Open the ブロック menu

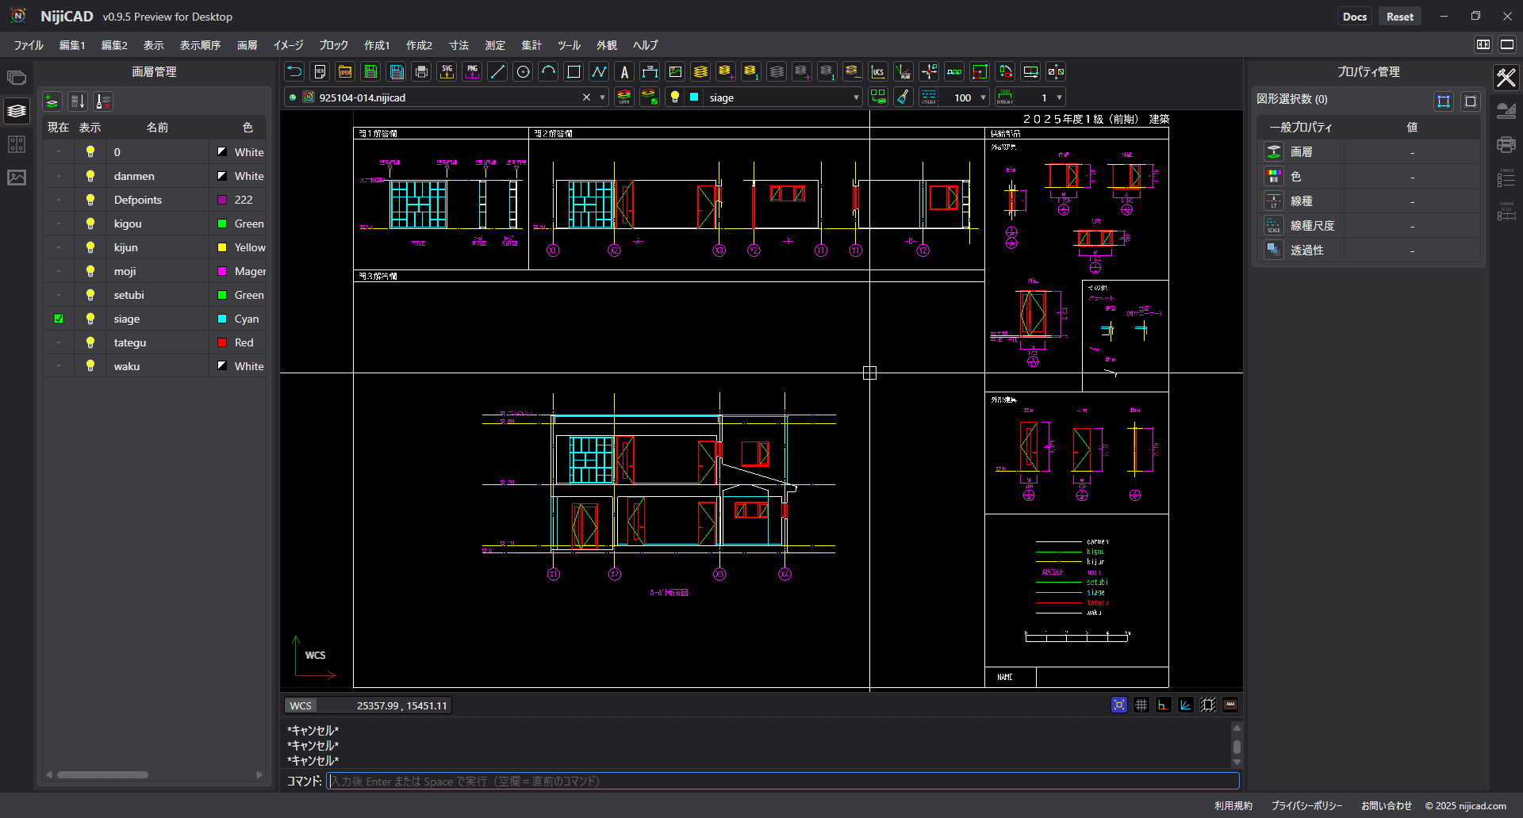[x=333, y=45]
